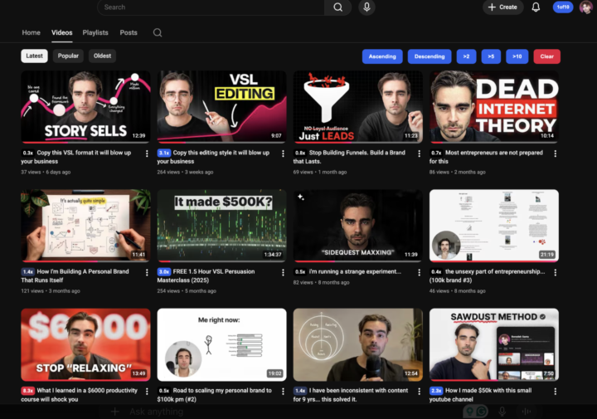The image size is (597, 419).
Task: Open the SAWDUST METHOD thumbnail
Action: click(x=494, y=344)
